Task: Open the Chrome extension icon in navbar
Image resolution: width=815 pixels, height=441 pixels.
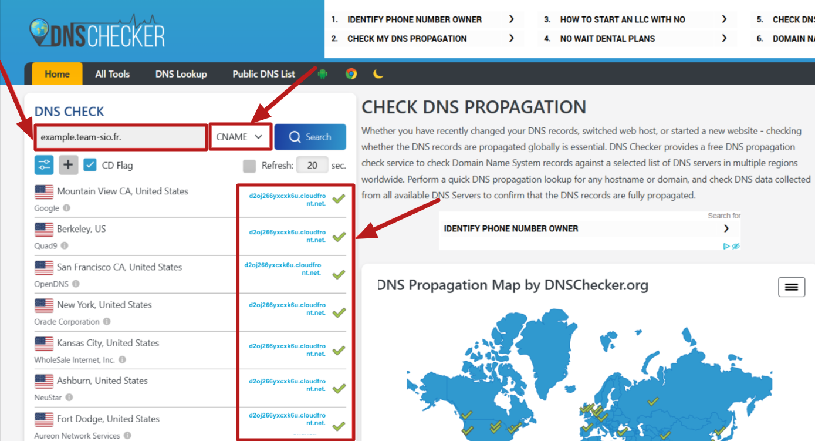Action: (x=351, y=74)
